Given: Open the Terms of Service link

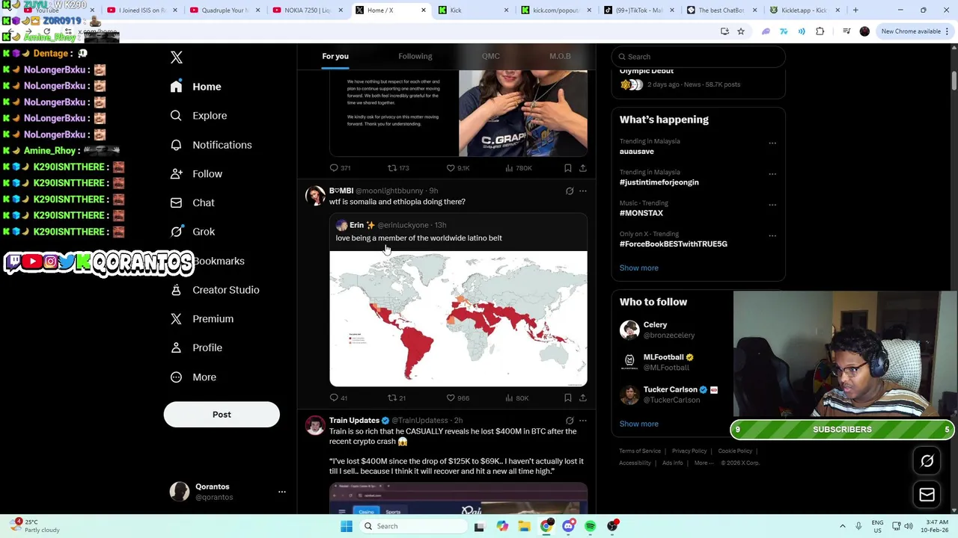Looking at the screenshot, I should (640, 451).
